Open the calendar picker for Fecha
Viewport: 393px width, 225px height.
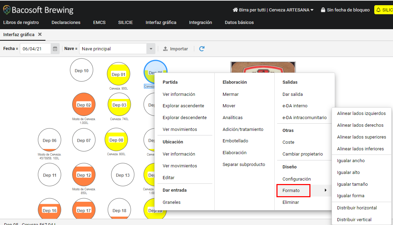pos(55,49)
